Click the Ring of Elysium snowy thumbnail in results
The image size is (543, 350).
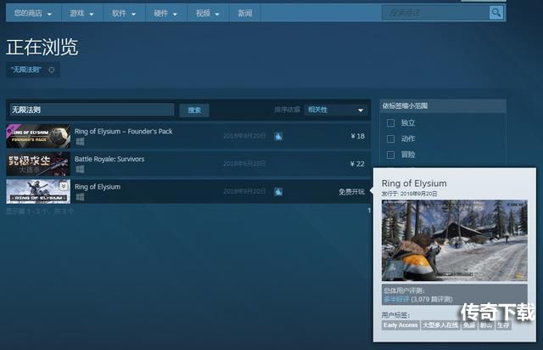38,191
